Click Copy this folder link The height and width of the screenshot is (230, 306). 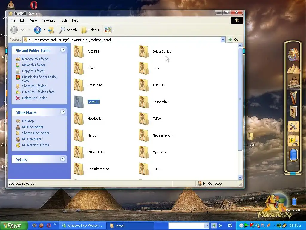point(33,71)
